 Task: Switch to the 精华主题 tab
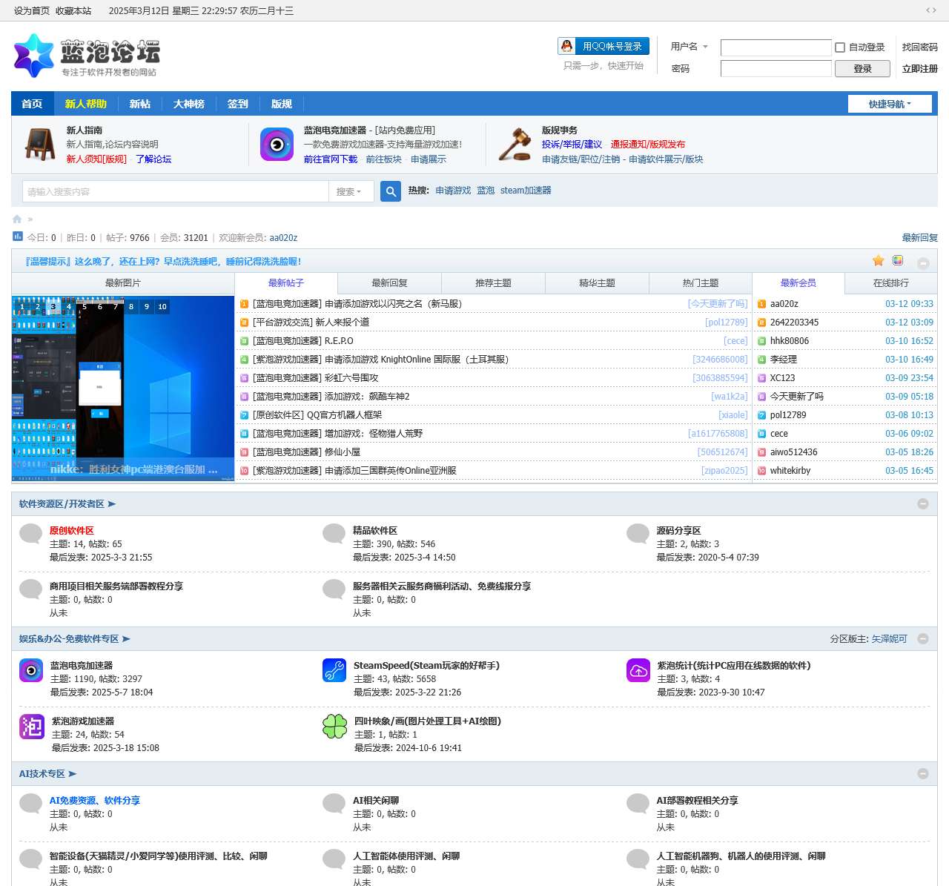598,283
